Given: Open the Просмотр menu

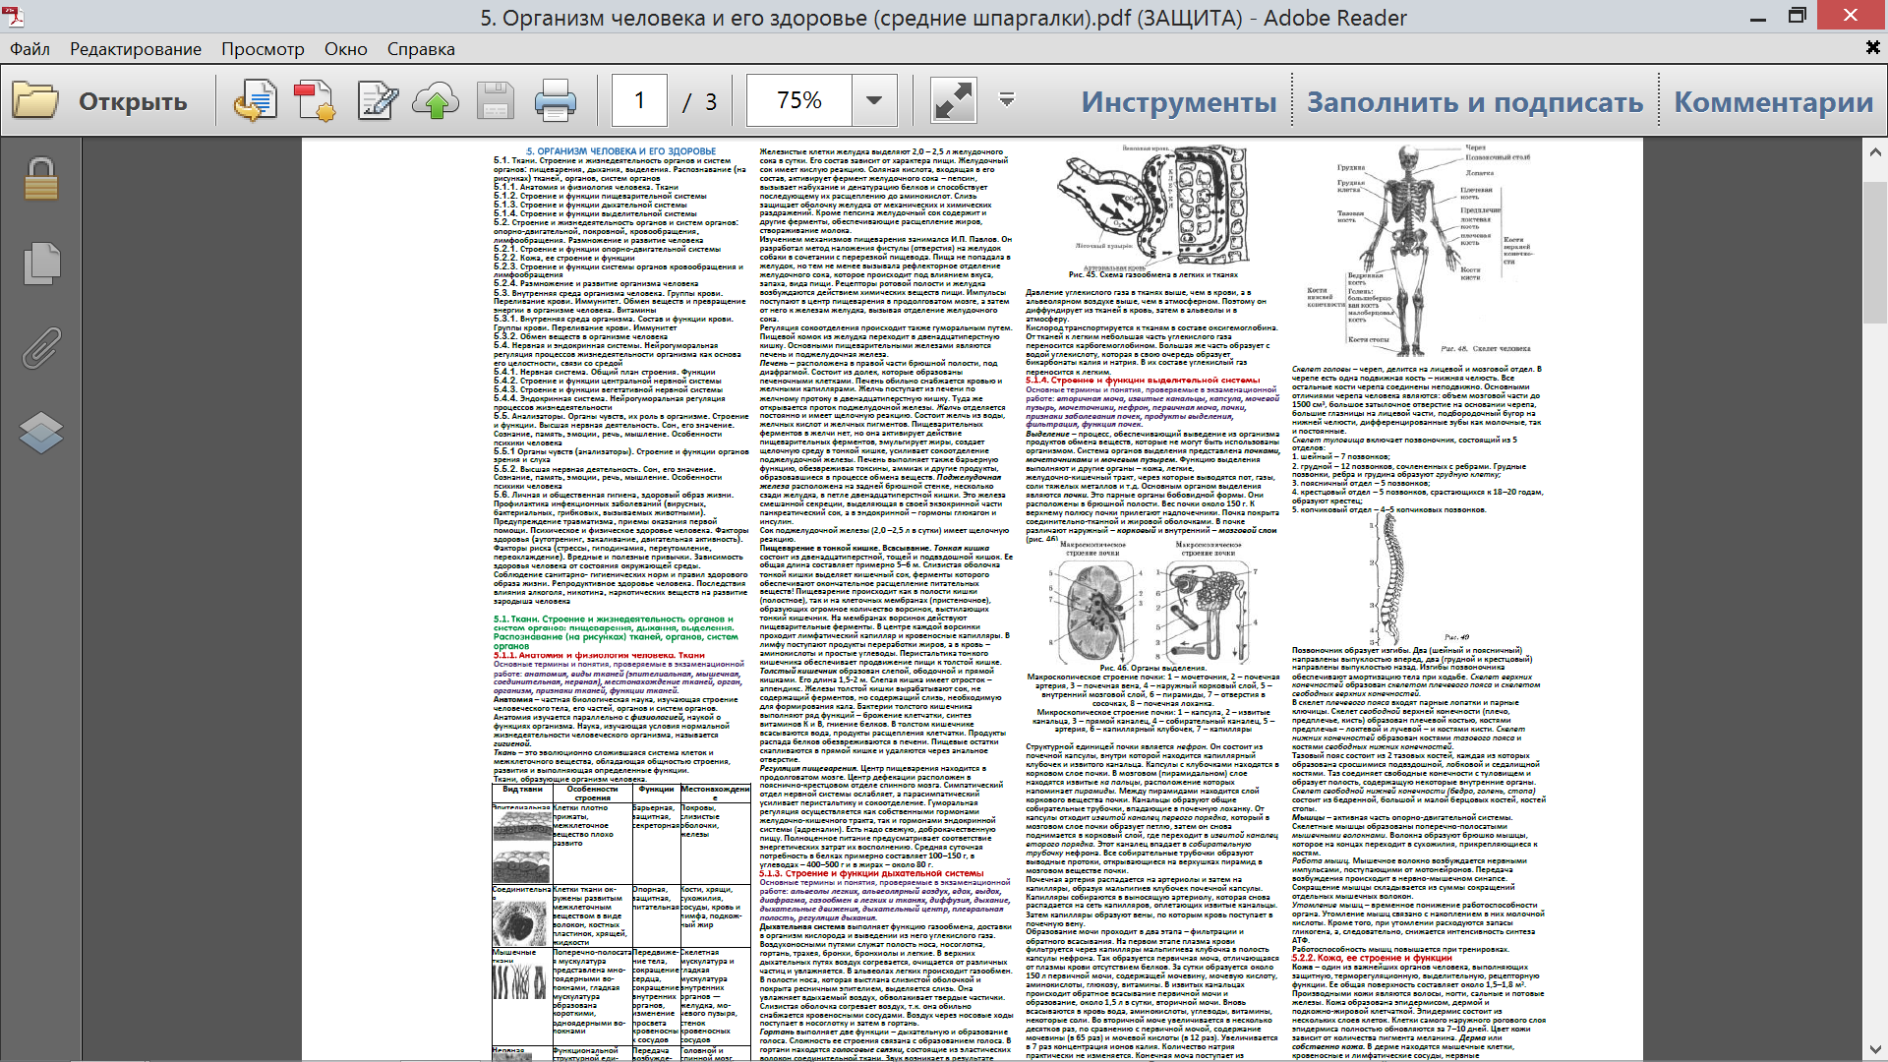Looking at the screenshot, I should tap(263, 49).
